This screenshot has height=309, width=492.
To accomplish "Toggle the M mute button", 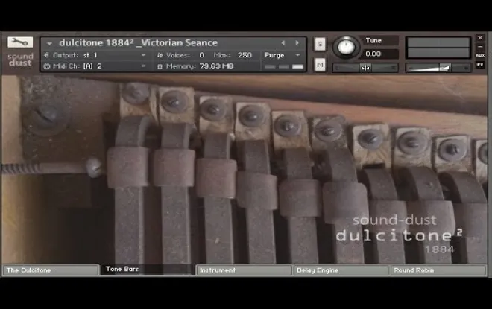I will [320, 65].
